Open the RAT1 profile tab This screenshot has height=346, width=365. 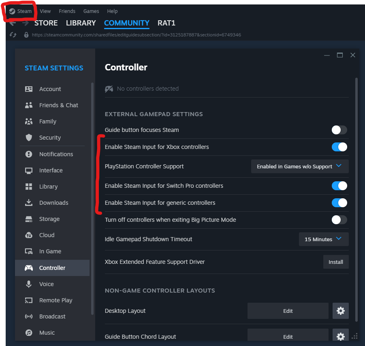[x=166, y=23]
